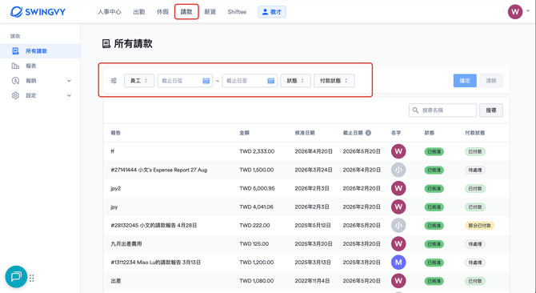Click the 確定 button

click(465, 81)
